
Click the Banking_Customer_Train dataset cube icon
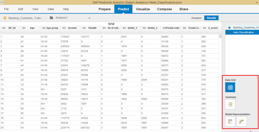point(5,18)
